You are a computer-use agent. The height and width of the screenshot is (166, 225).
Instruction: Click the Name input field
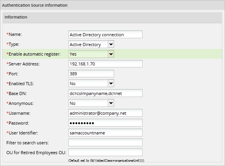click(x=105, y=34)
